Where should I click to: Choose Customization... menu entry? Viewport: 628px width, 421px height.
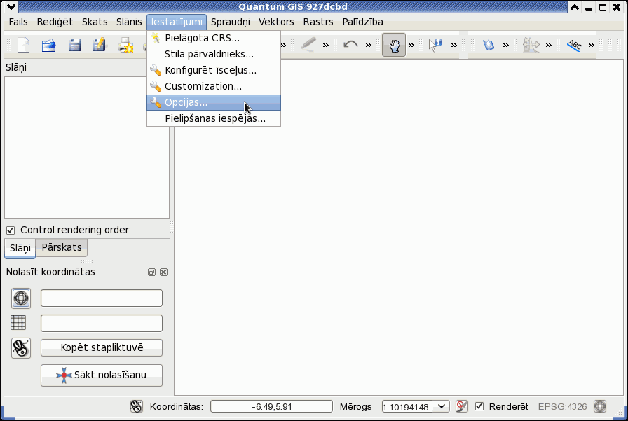pyautogui.click(x=214, y=86)
